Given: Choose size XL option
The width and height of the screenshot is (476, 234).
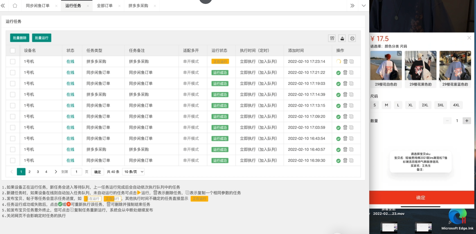Looking at the screenshot, I should coord(410,105).
